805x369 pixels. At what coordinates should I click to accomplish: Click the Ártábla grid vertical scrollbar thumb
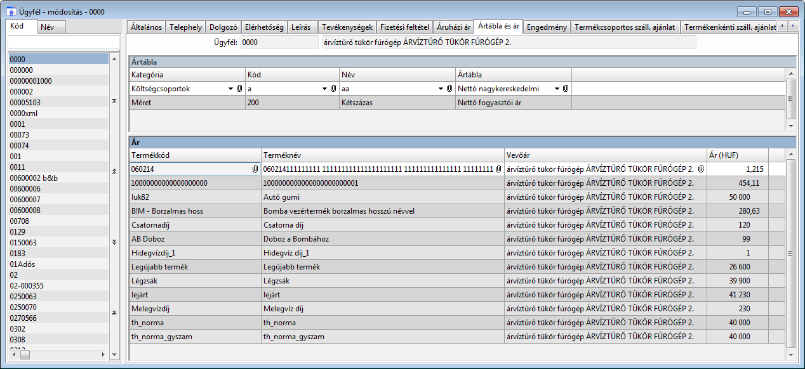point(790,99)
